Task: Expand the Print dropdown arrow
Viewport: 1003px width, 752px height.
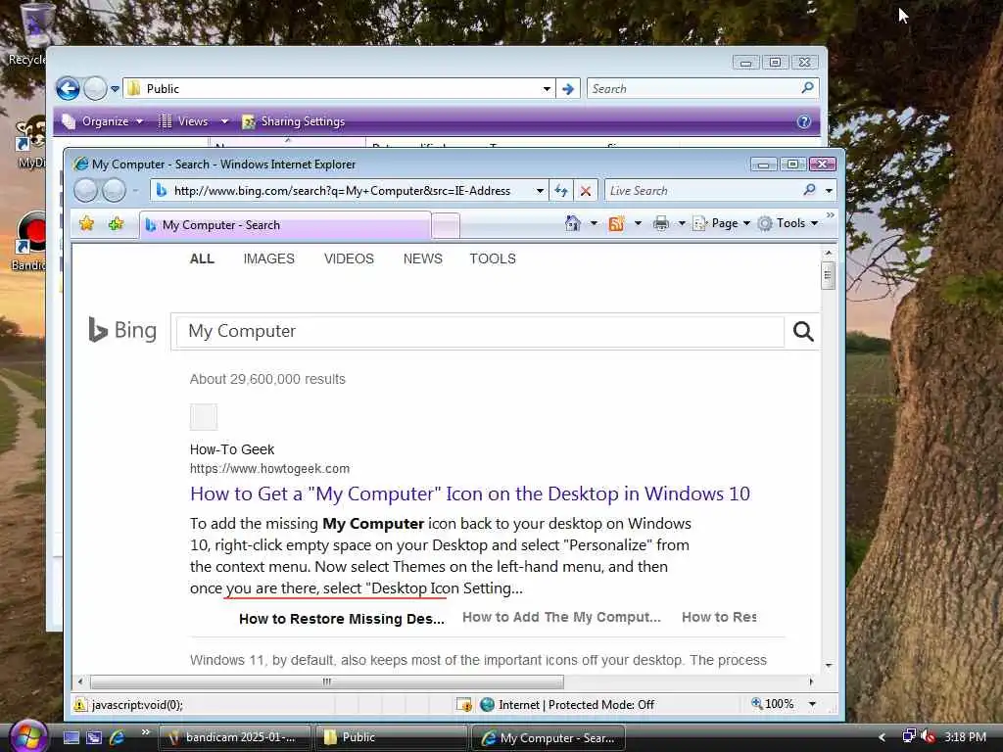Action: (x=682, y=223)
